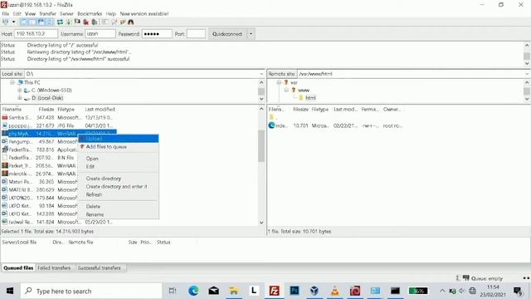Open the File menu
Screen dimensions: 531x299
[x=6, y=13]
